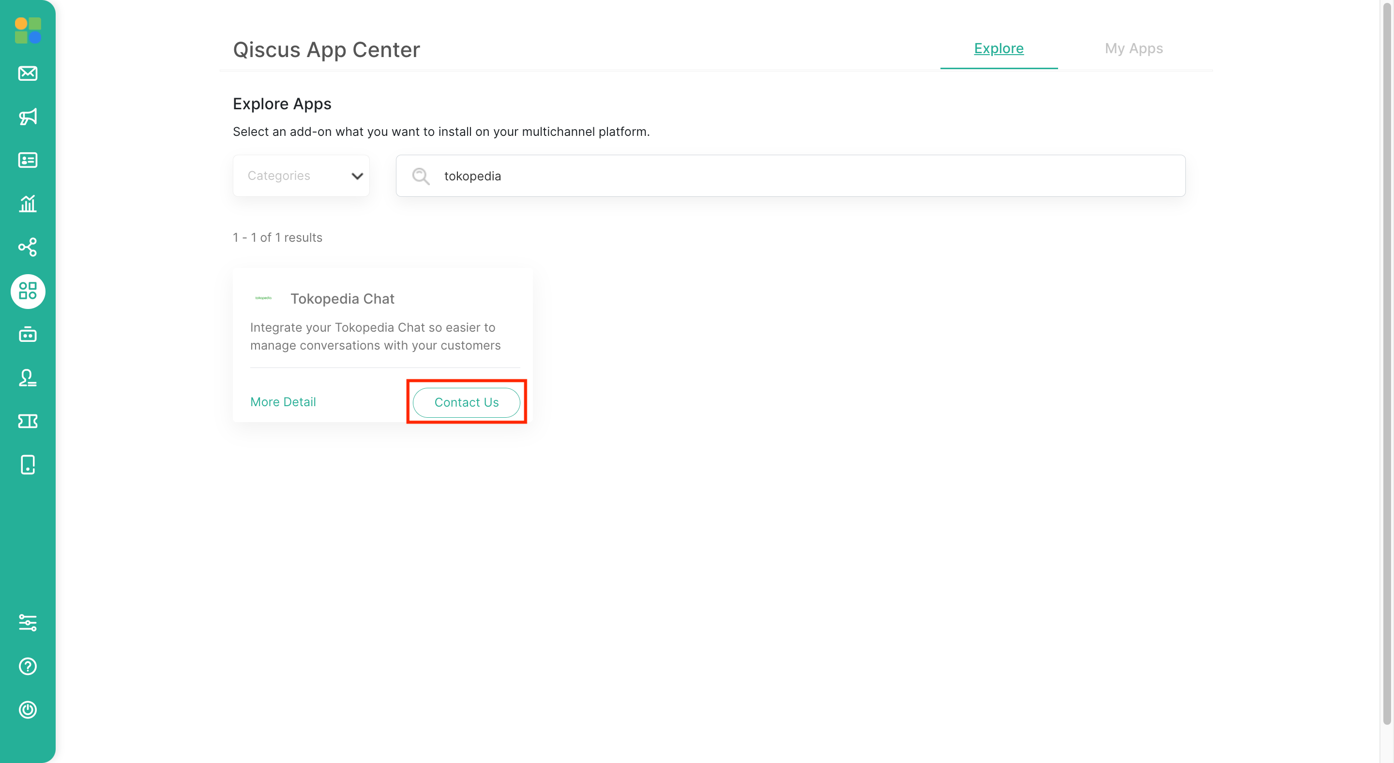Open the Inbox envelope icon

pos(28,73)
